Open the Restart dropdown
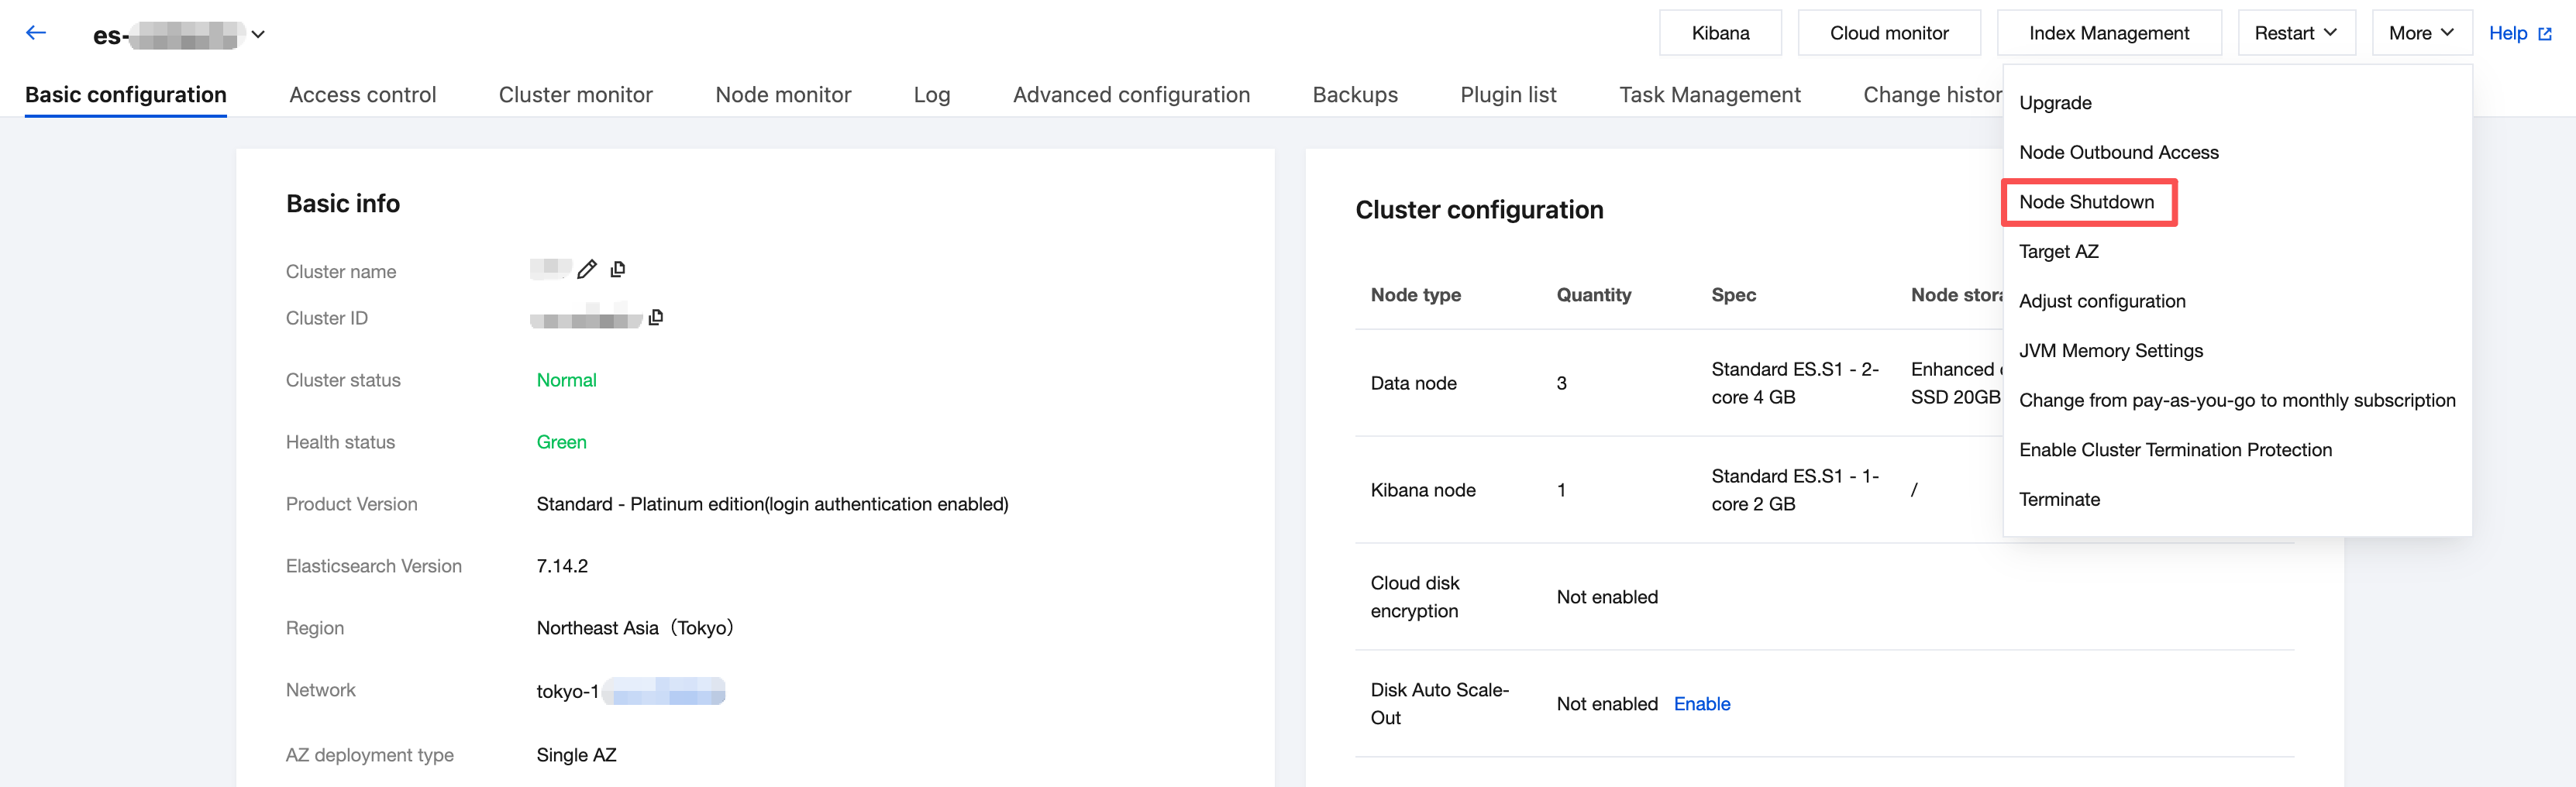The image size is (2576, 787). click(x=2294, y=33)
